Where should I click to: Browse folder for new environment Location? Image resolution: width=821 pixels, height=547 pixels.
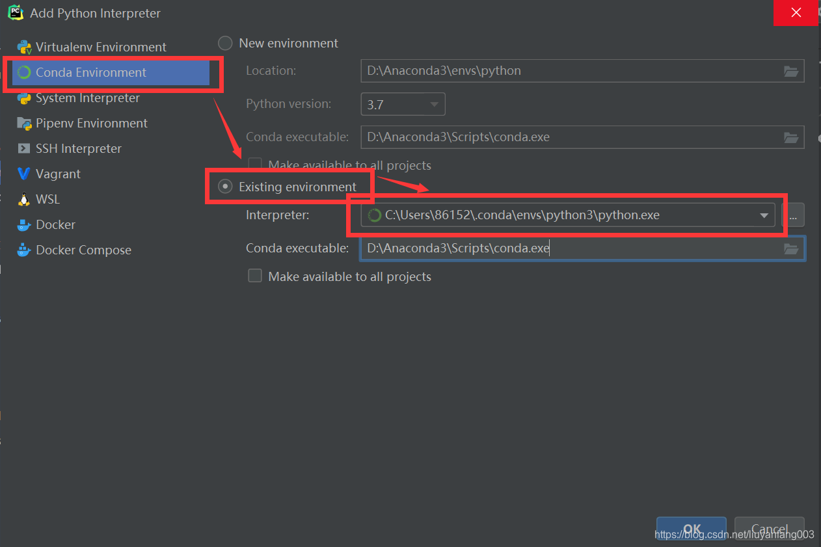791,71
